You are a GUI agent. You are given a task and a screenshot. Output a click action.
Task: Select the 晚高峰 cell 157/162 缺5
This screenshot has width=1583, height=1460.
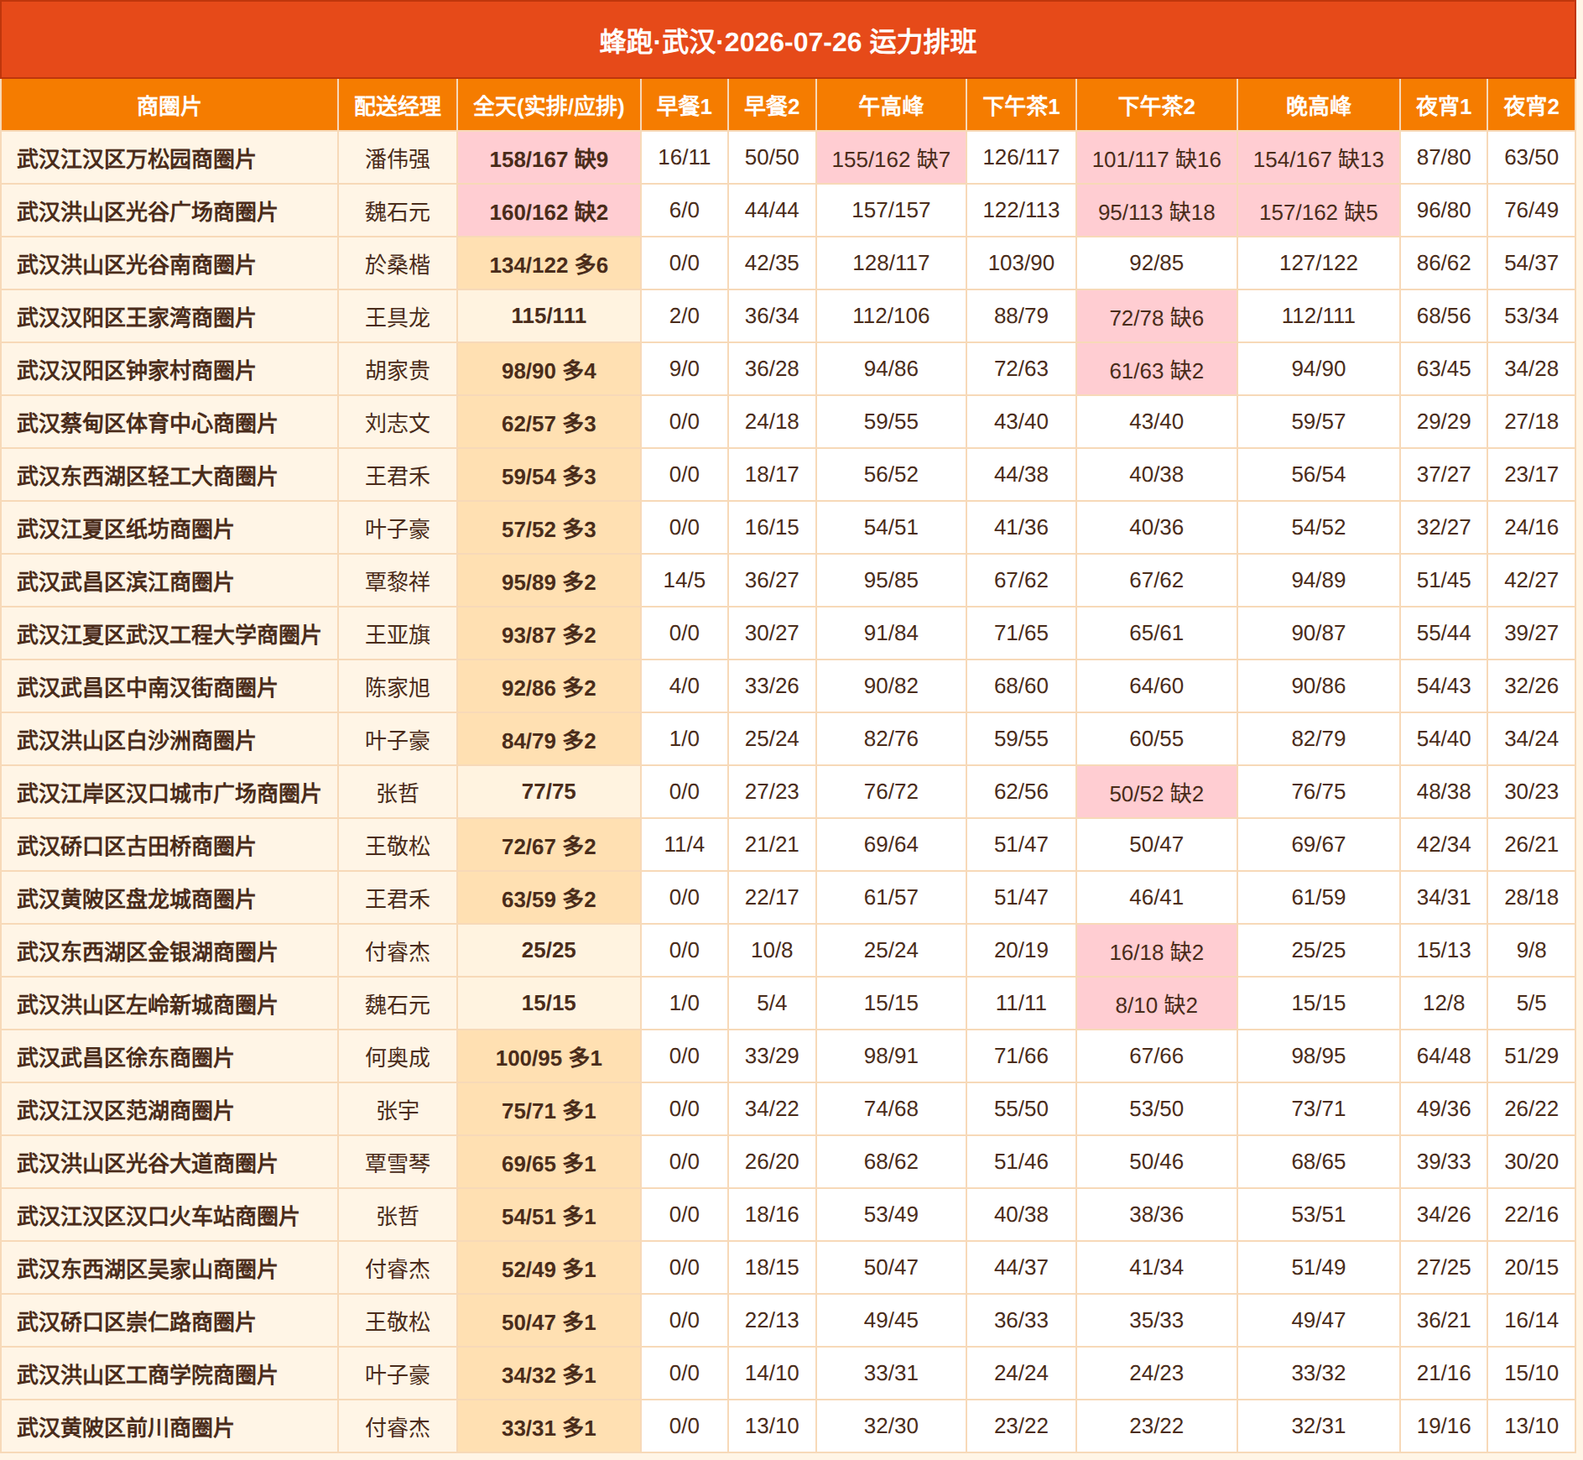(1319, 211)
